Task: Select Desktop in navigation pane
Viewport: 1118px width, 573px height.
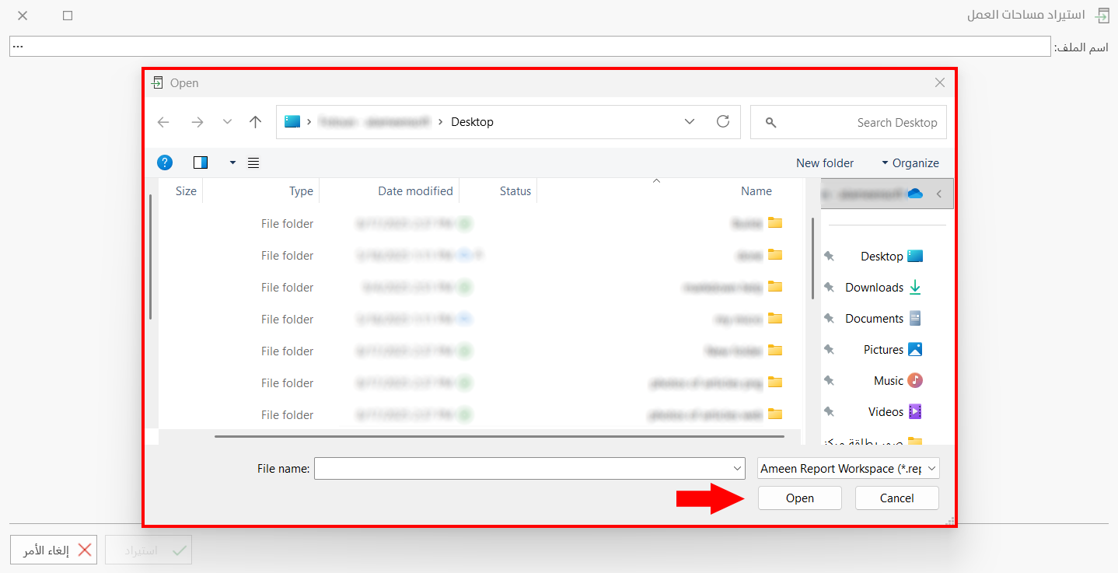Action: click(882, 257)
